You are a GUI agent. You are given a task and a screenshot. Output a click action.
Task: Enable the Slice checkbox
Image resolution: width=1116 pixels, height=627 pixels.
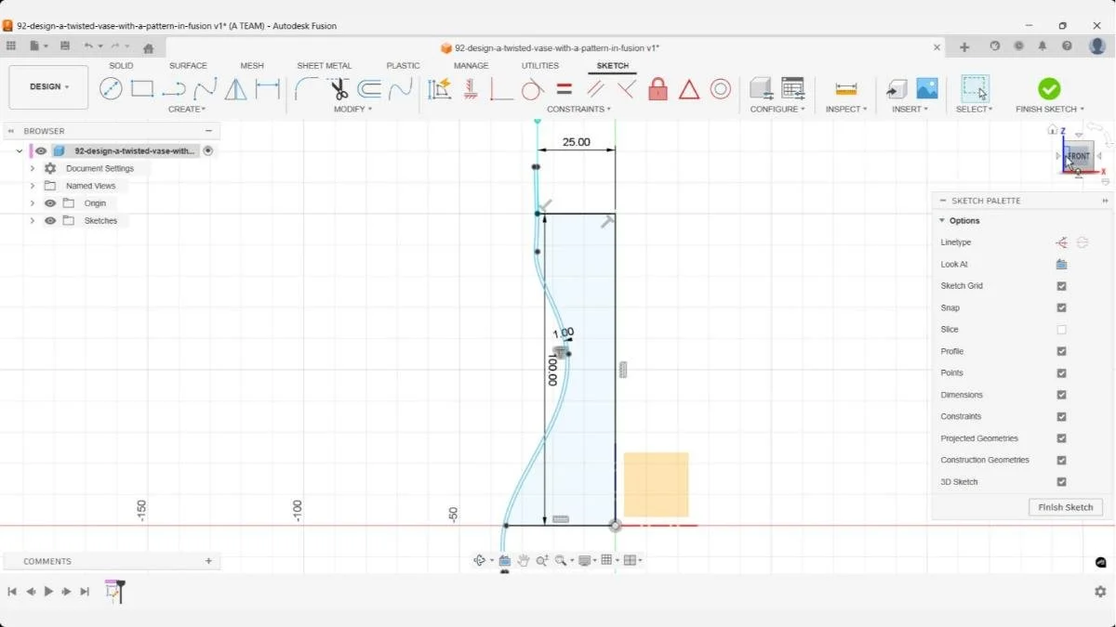(1062, 329)
